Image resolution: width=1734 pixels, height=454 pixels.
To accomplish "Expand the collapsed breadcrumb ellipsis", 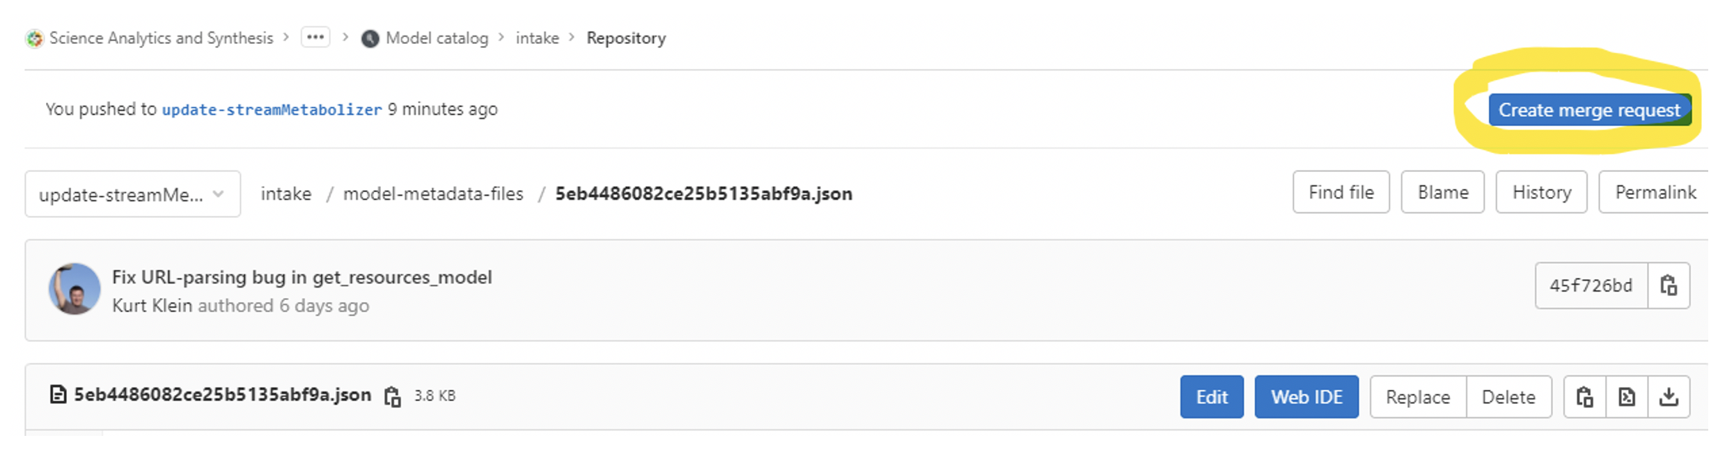I will click(x=315, y=38).
